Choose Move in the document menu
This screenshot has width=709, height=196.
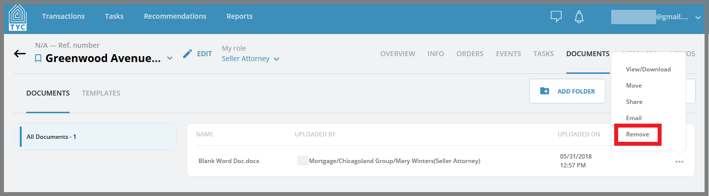pyautogui.click(x=634, y=86)
